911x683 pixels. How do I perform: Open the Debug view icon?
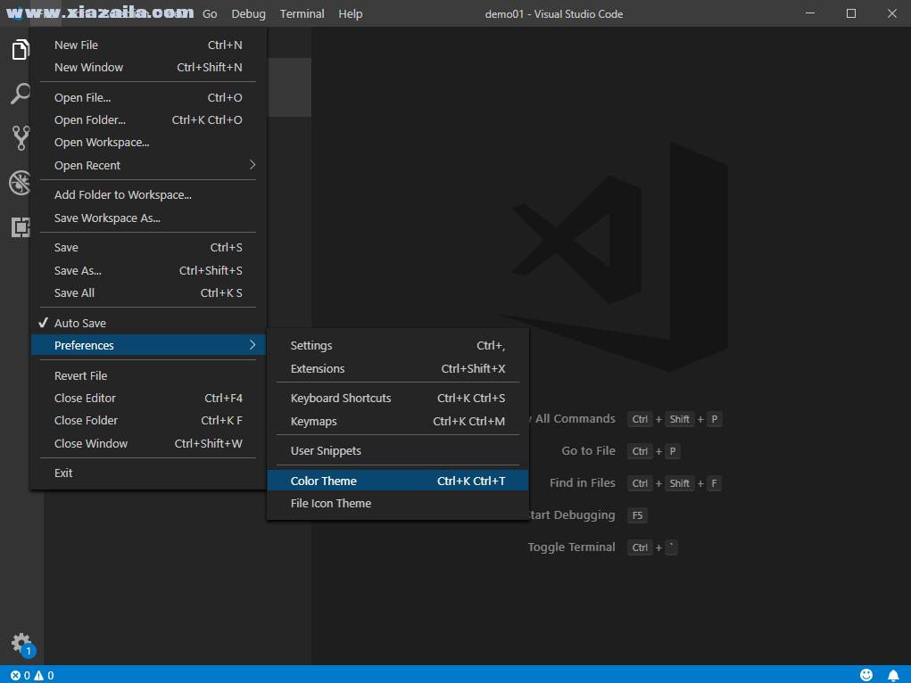21,183
